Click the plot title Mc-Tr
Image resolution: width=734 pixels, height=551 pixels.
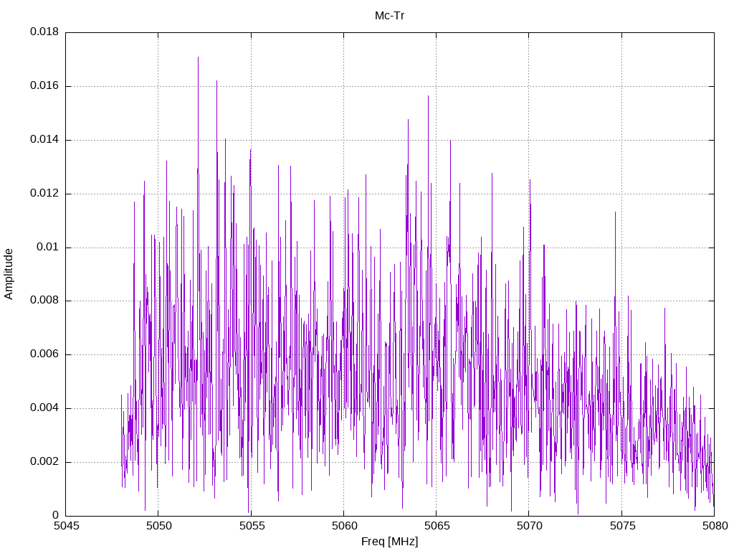pyautogui.click(x=389, y=16)
